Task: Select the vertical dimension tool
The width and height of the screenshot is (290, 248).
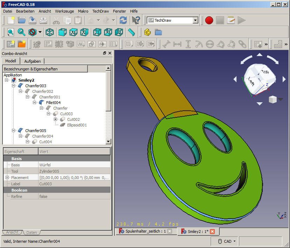Action: point(188,44)
